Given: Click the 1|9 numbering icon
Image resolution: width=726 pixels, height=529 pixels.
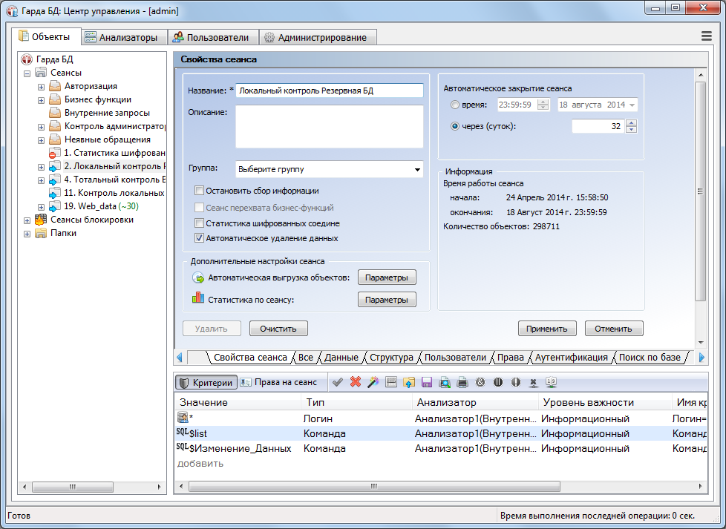Looking at the screenshot, I should (551, 382).
